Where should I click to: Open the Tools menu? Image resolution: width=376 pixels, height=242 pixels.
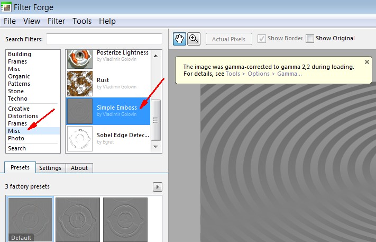[x=82, y=21]
